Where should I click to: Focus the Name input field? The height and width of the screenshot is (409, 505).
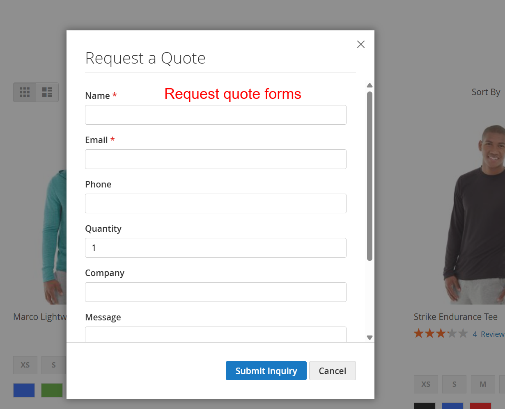click(x=216, y=115)
